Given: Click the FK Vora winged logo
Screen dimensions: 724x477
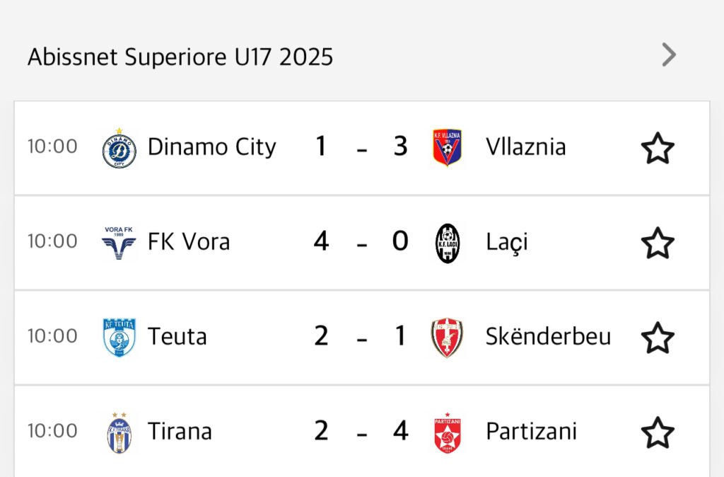Looking at the screenshot, I should (x=119, y=242).
